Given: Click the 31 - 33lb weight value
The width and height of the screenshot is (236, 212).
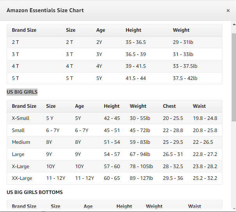Looking at the screenshot, I should (x=183, y=54).
